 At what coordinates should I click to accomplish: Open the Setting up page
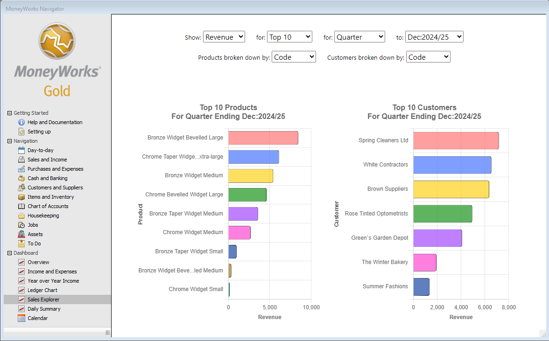tap(39, 132)
